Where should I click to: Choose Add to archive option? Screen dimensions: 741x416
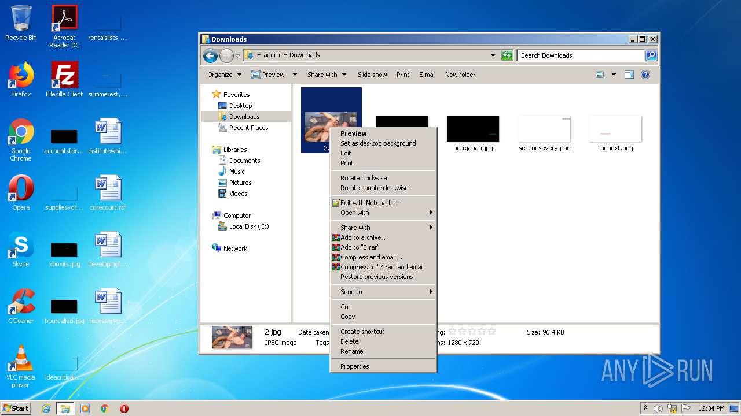[x=383, y=237]
